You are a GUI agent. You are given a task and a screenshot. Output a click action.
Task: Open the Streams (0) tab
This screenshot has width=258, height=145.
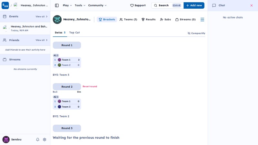tap(185, 20)
